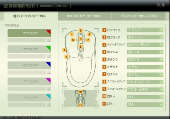Expand the ボタン 4 assignment dropdown
This screenshot has width=170, height=119.
click(145, 52)
